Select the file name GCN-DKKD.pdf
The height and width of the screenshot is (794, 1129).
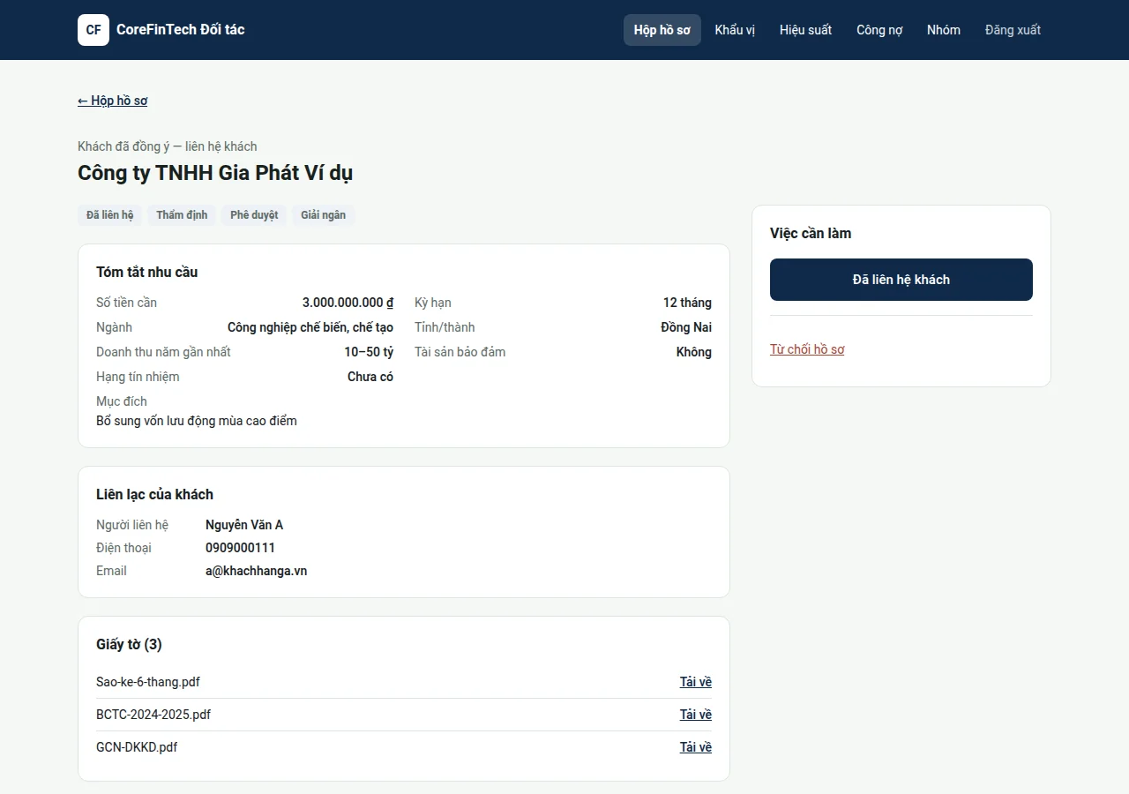pyautogui.click(x=137, y=747)
